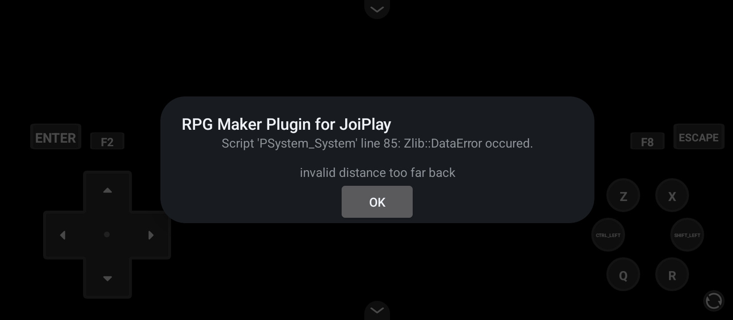Tap the ENTER gamepad key
The width and height of the screenshot is (733, 320).
[x=56, y=137]
